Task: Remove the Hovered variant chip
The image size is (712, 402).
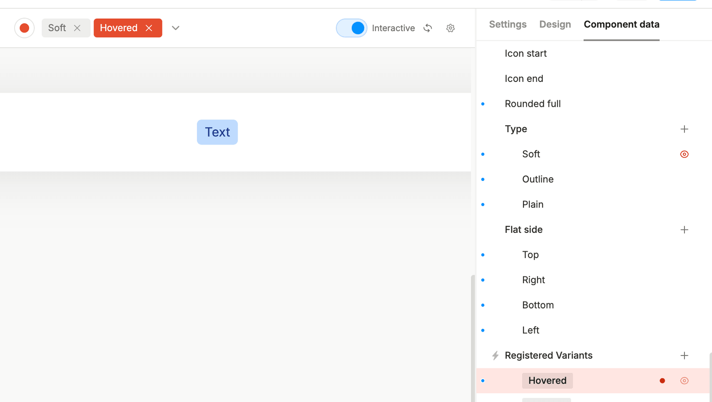Action: click(149, 28)
